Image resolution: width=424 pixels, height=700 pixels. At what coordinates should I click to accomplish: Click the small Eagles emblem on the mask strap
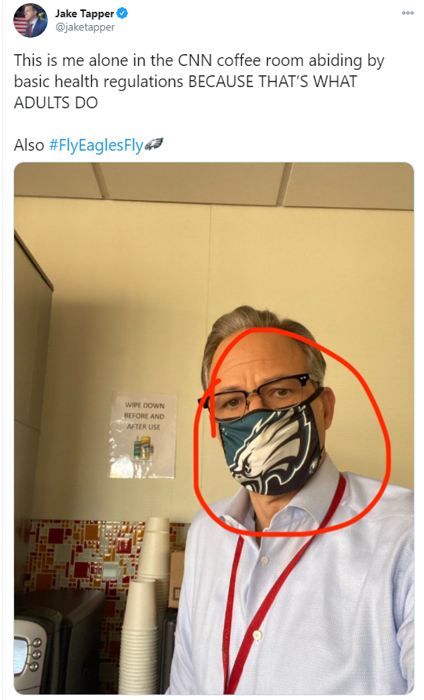(315, 466)
